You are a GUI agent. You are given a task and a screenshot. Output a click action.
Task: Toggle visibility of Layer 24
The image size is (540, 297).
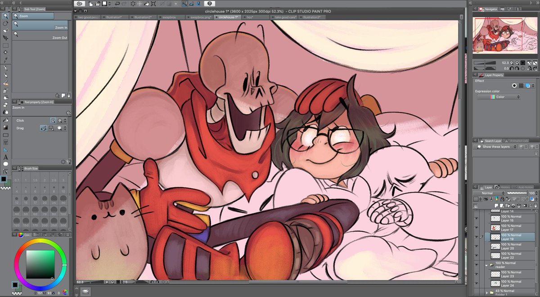tap(477, 283)
